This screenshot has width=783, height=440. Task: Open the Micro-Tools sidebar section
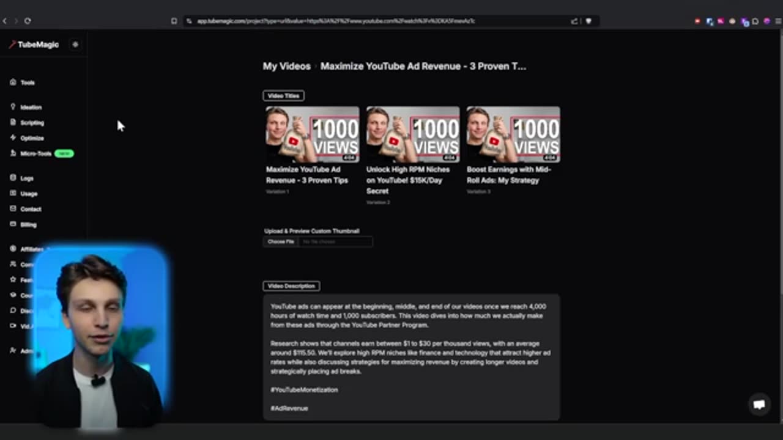tap(35, 153)
